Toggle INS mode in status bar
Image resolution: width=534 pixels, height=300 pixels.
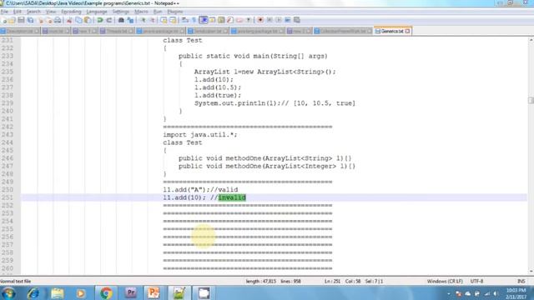click(521, 282)
